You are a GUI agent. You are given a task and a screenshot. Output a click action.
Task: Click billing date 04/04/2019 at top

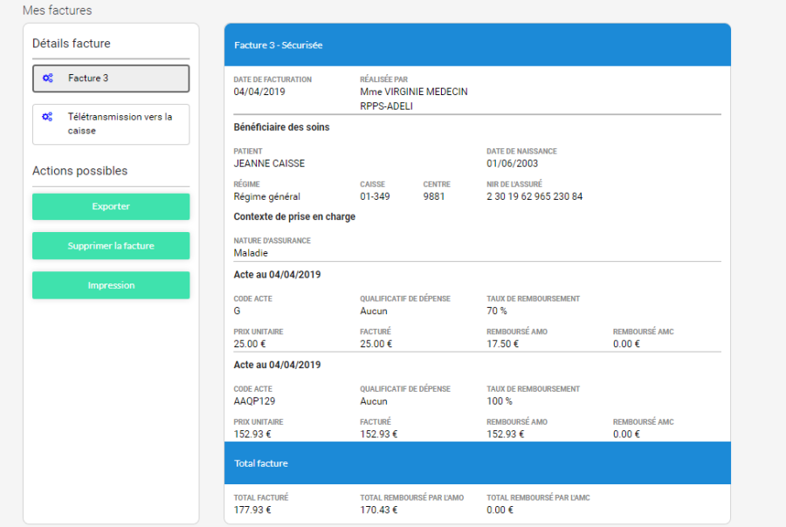tap(259, 92)
